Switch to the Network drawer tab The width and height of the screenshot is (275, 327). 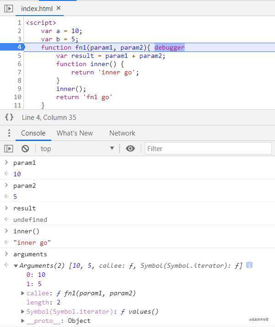point(122,133)
